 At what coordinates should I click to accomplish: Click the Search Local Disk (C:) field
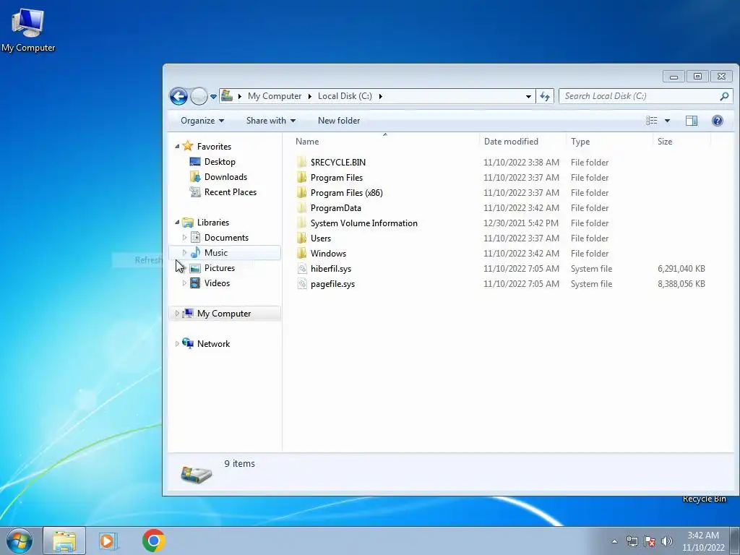click(645, 96)
